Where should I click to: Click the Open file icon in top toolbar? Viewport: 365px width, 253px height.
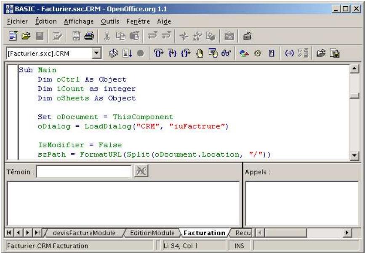(x=26, y=36)
